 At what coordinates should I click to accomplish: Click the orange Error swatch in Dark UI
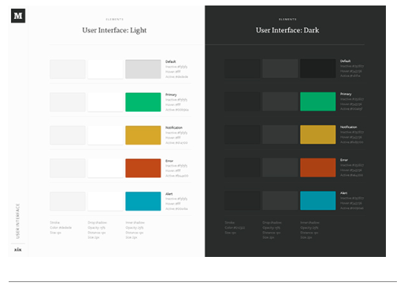[318, 167]
